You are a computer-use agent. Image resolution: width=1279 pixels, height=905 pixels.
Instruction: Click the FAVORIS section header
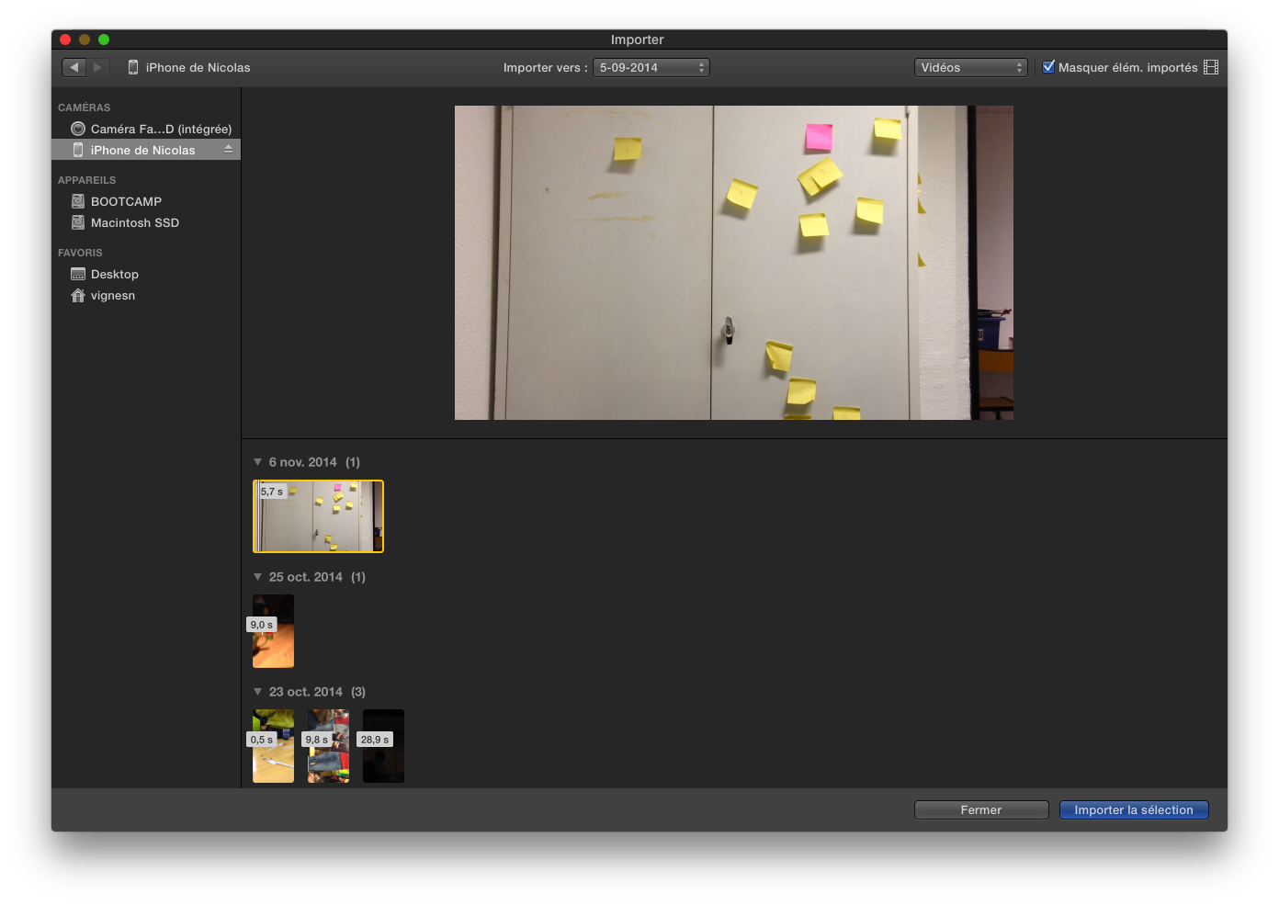[80, 253]
